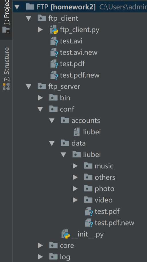Collapse the data folder arrow
Screen dimensions: 147x262
(x=52, y=143)
